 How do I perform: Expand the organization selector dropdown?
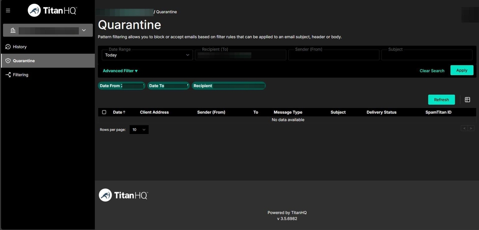click(84, 30)
